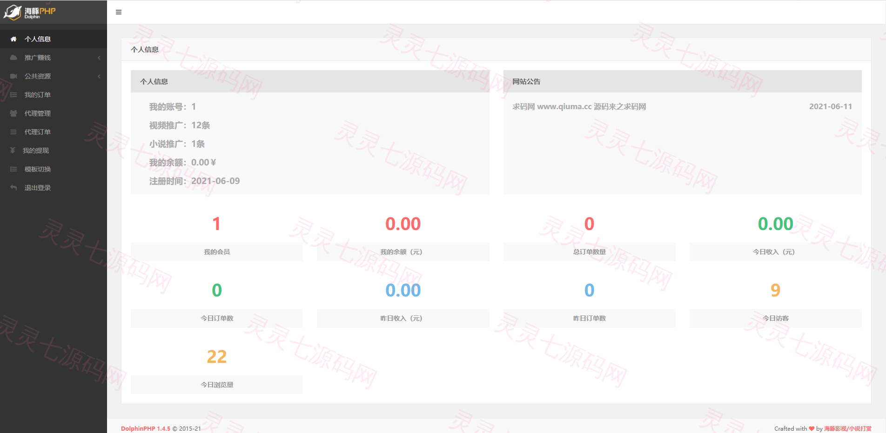Viewport: 886px width, 433px height.
Task: Click the cloud icon beside 推广赚钱
Action: [13, 58]
